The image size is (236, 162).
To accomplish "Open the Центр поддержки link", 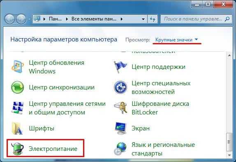I will click(x=158, y=67).
